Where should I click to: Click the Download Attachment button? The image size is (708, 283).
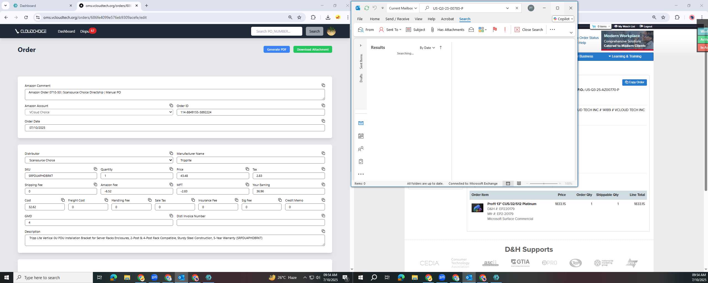tap(313, 49)
